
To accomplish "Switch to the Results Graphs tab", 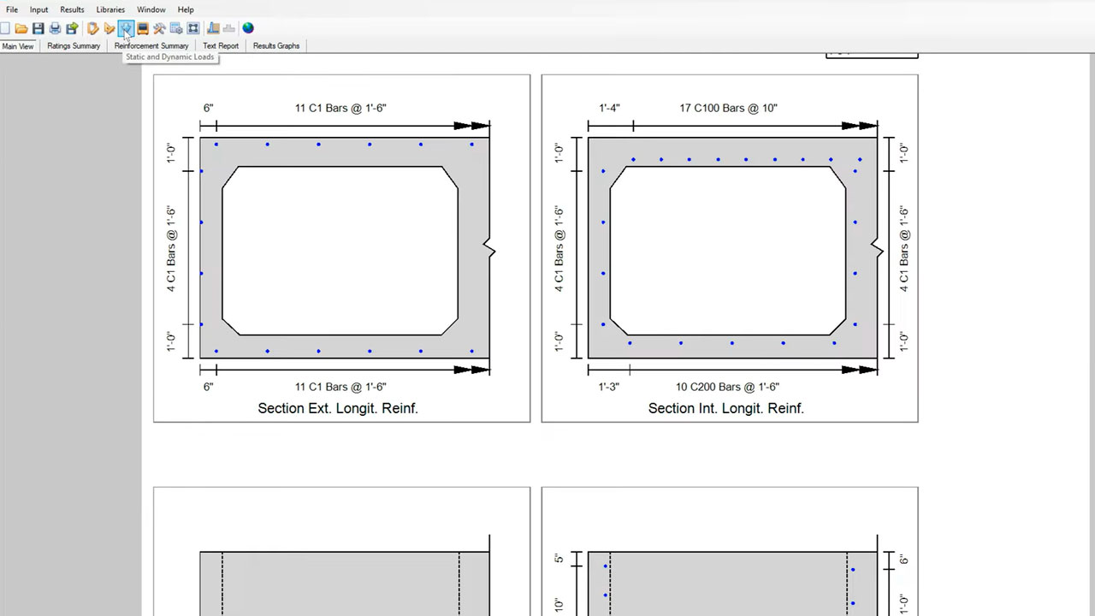I will pos(276,46).
